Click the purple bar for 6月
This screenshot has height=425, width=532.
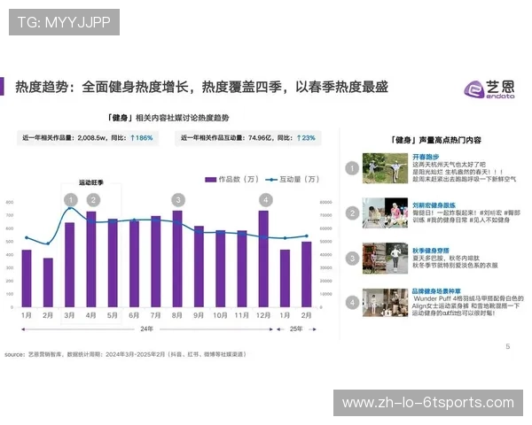135,264
